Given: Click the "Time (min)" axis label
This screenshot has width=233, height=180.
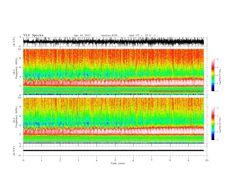Looking at the screenshot, I should (118, 163).
